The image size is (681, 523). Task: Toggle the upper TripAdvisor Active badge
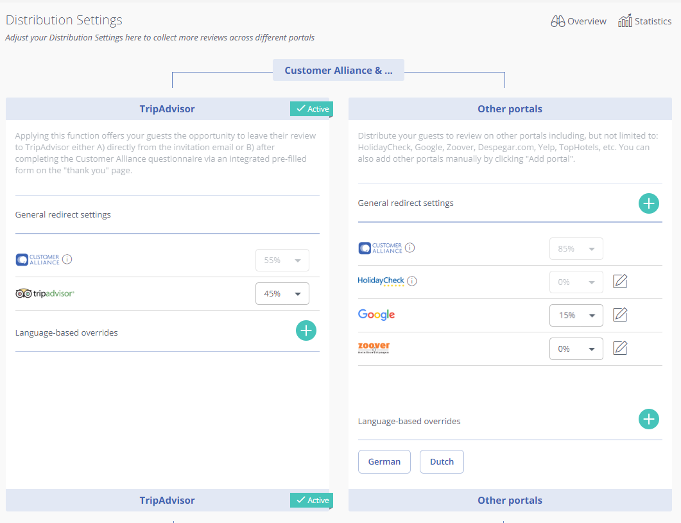pos(311,109)
